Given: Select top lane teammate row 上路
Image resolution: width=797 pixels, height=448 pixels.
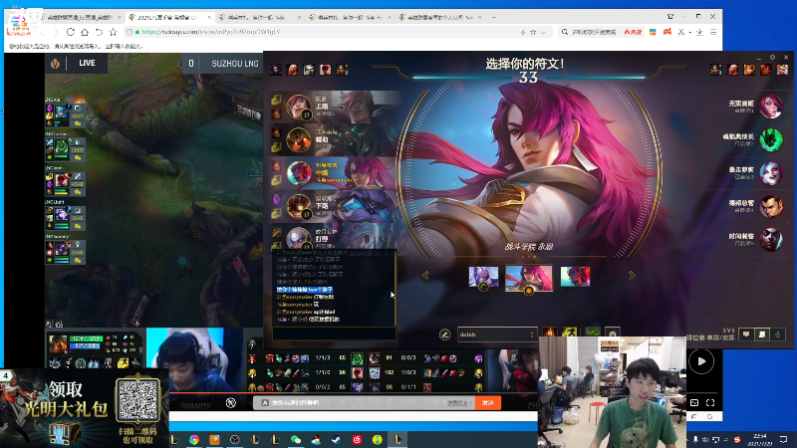Looking at the screenshot, I should [336, 107].
